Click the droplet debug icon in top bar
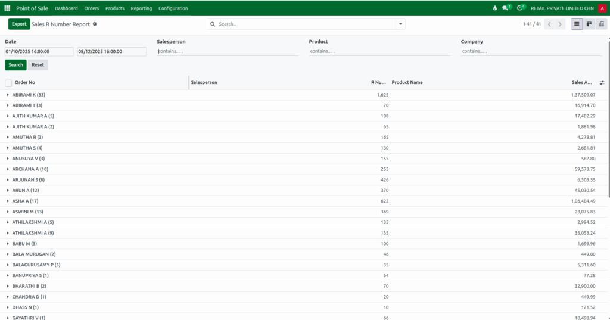Viewport: 610px width, 320px height. coord(495,8)
